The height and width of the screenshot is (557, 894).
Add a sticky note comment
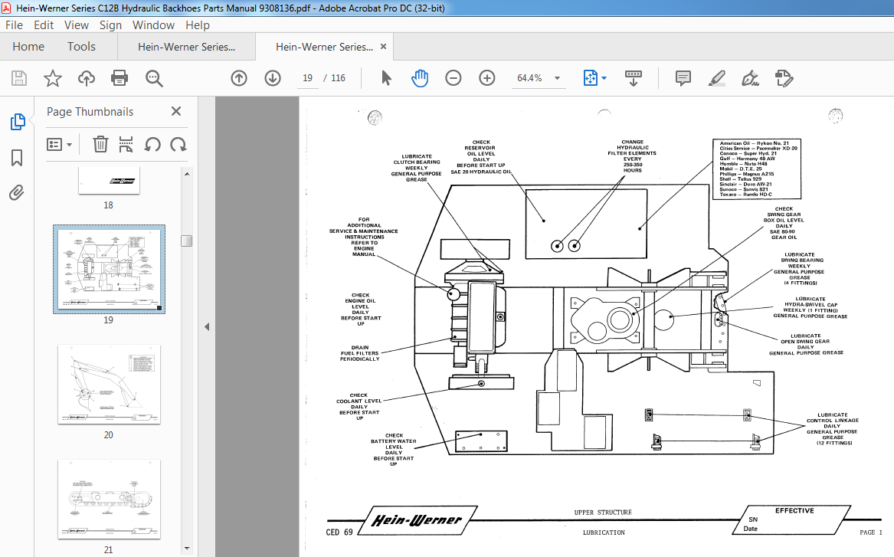(x=683, y=78)
